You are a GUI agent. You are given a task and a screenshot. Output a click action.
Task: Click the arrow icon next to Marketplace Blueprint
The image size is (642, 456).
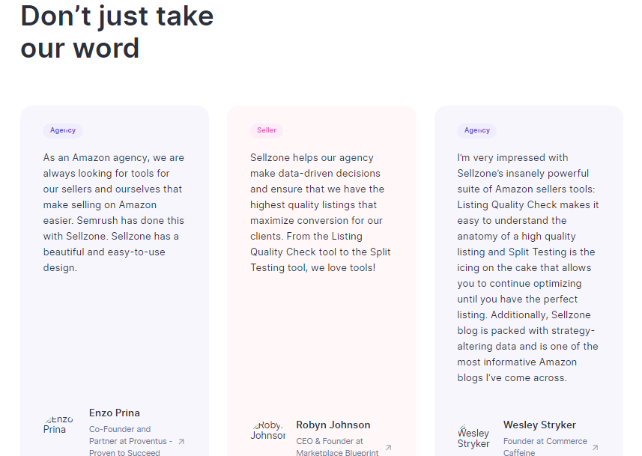[x=388, y=448]
